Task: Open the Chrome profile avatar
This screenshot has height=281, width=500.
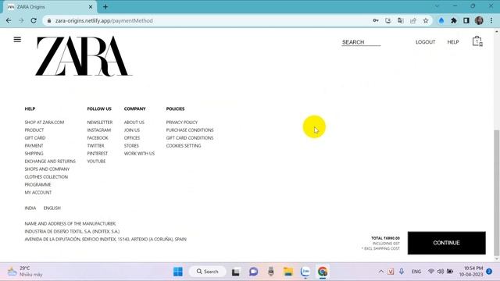Action: [x=479, y=21]
